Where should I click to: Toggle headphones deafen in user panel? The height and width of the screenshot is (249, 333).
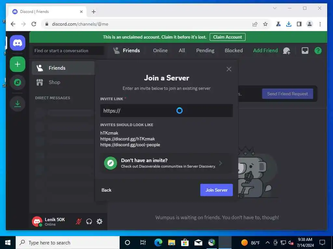pos(89,221)
